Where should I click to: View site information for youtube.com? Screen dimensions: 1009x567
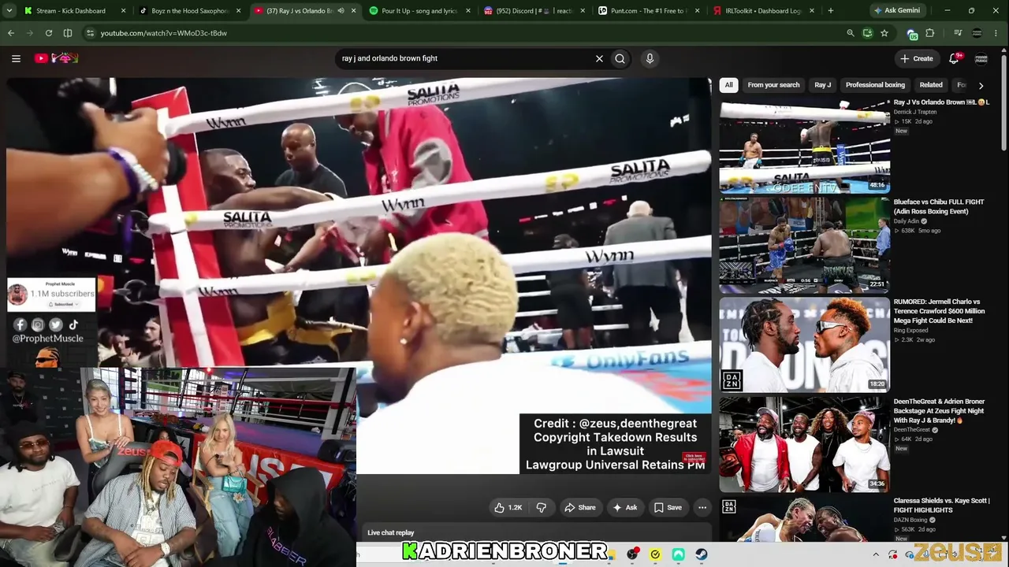[90, 33]
